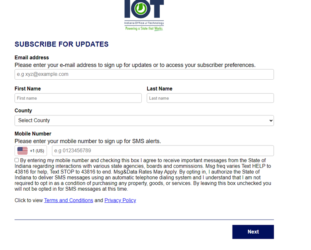The image size is (311, 250).
Task: Click the 'Mobile Number' label
Action: [x=33, y=134]
